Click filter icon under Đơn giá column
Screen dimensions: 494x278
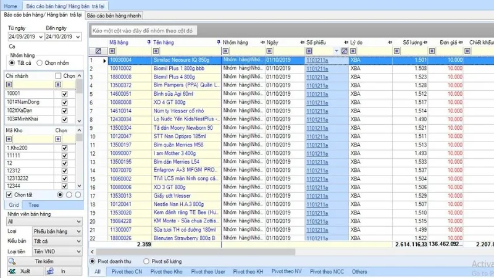click(x=431, y=51)
